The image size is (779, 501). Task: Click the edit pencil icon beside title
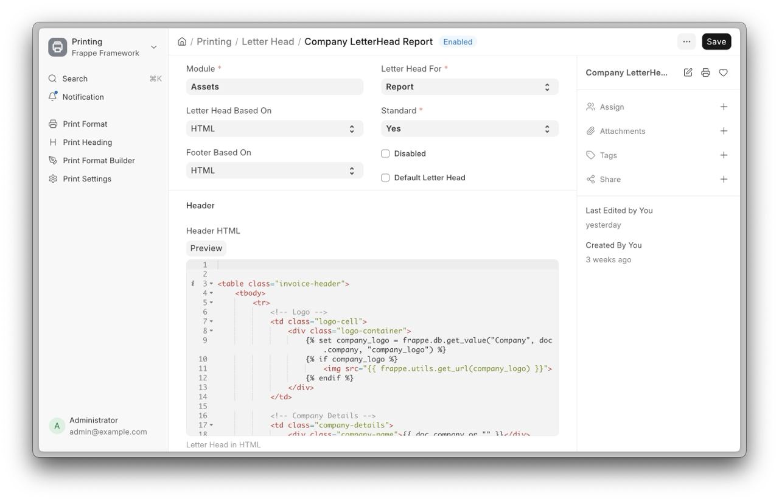[688, 72]
